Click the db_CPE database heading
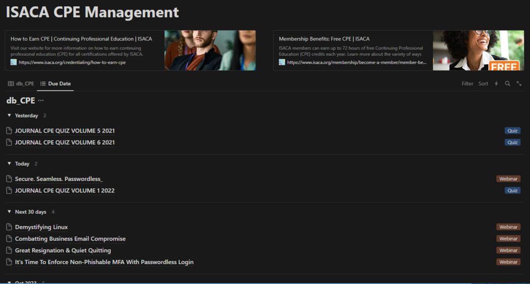Screen dimensions: 530x284 [x=21, y=100]
